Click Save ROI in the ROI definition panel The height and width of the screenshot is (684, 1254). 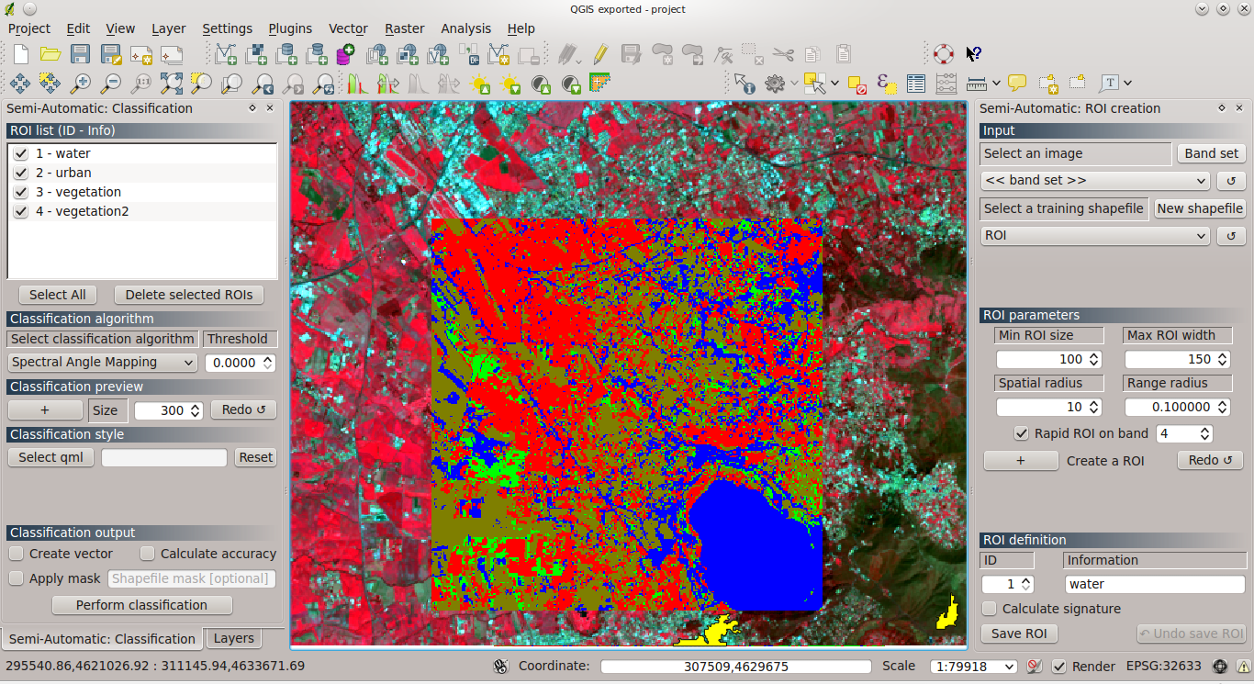[x=1018, y=634]
